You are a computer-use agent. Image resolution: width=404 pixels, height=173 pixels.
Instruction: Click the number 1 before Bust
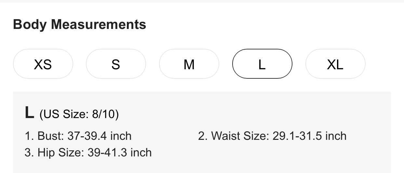click(x=28, y=136)
